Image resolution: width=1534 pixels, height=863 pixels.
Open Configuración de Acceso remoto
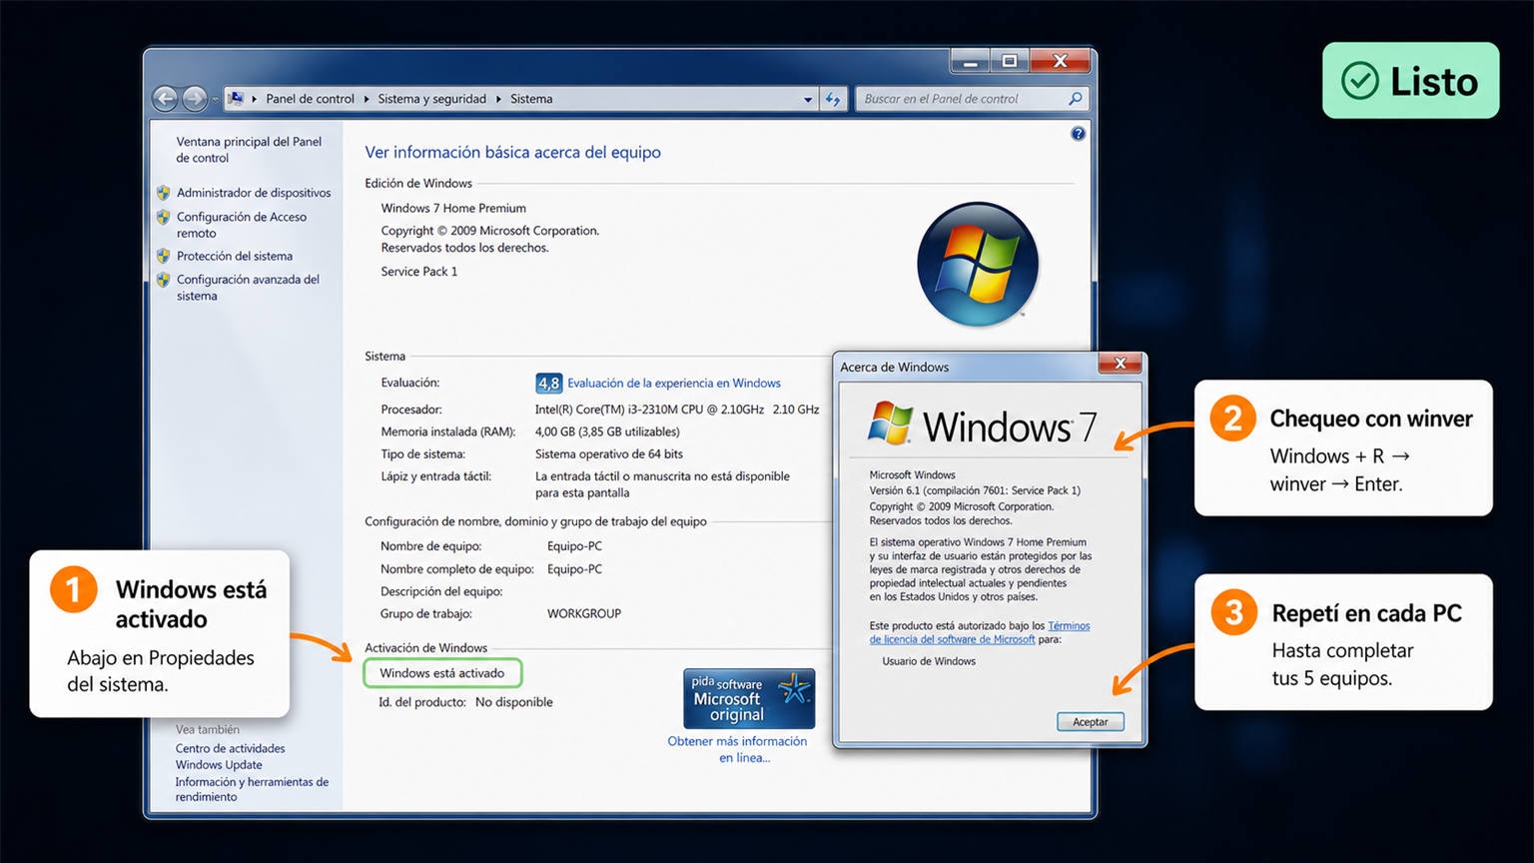tap(242, 225)
